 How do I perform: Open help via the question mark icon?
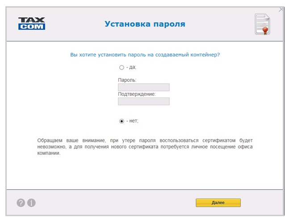click(21, 203)
